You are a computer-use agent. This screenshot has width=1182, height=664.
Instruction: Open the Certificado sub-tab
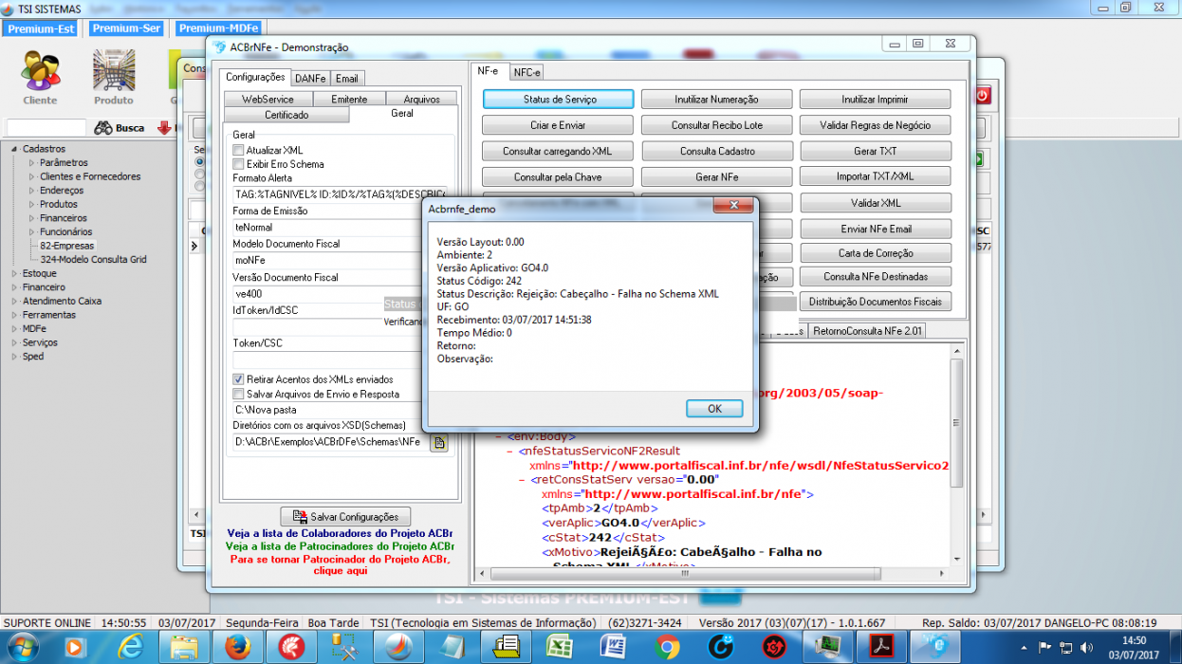click(x=286, y=115)
